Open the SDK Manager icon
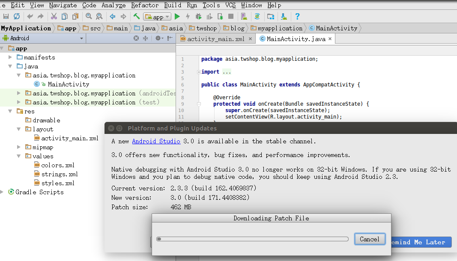 [284, 17]
